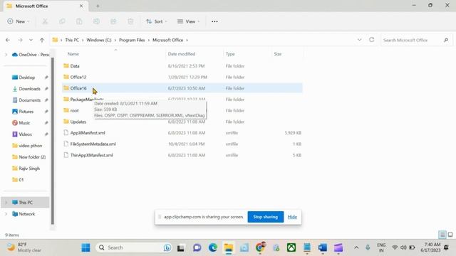This screenshot has height=256, width=456.
Task: Open Downloads in quick access
Action: 29,89
